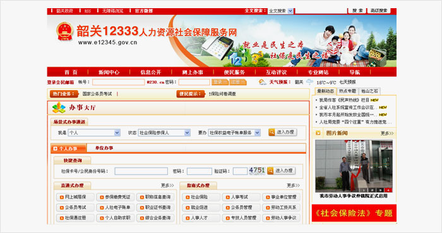Click the 高级搜索 button
The width and height of the screenshot is (442, 233).
tap(379, 11)
